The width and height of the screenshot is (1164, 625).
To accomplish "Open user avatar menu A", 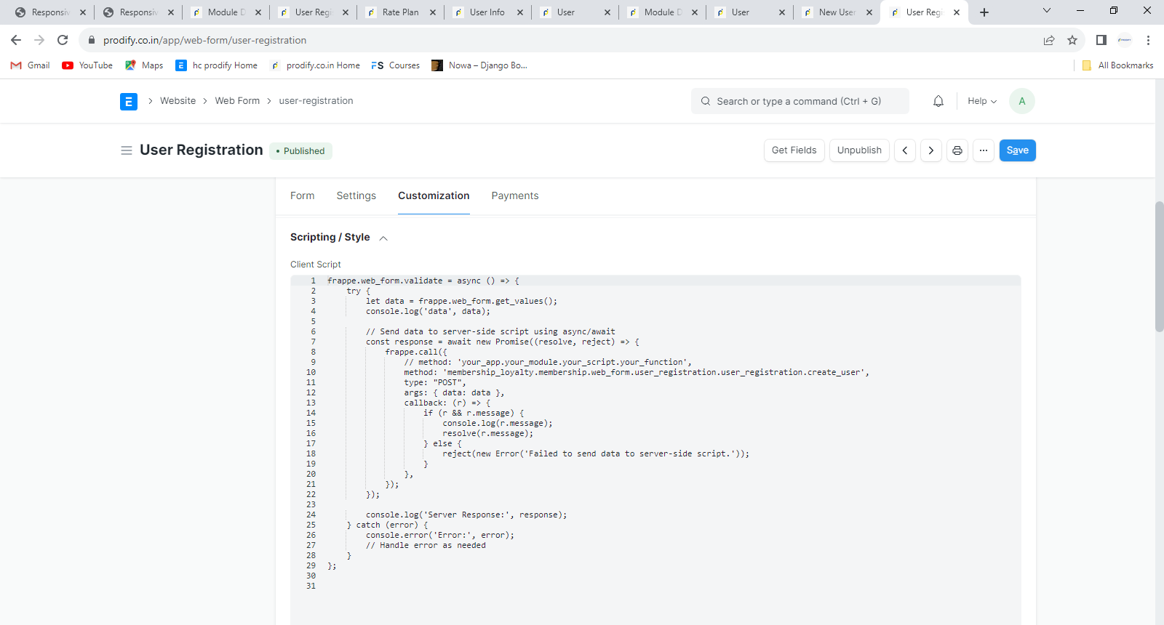I will point(1022,101).
